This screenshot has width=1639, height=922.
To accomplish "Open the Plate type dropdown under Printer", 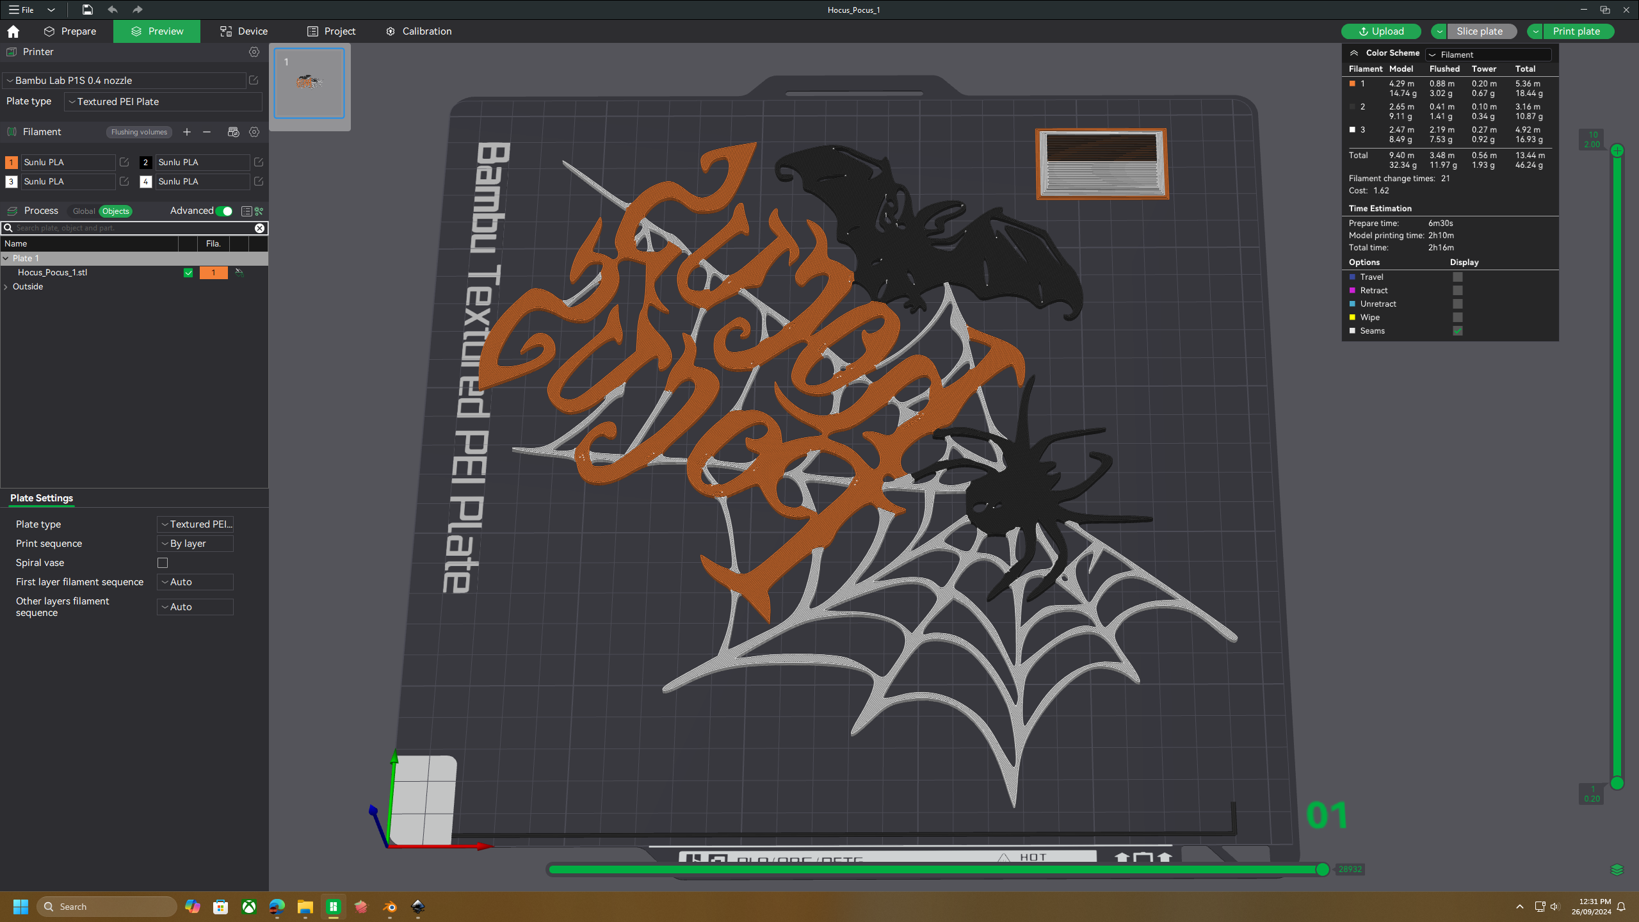I will (x=163, y=102).
